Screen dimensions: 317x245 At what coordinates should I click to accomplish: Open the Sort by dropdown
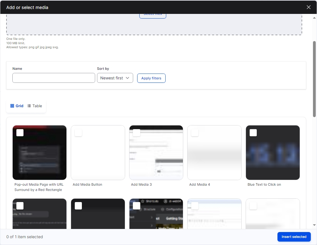point(115,78)
